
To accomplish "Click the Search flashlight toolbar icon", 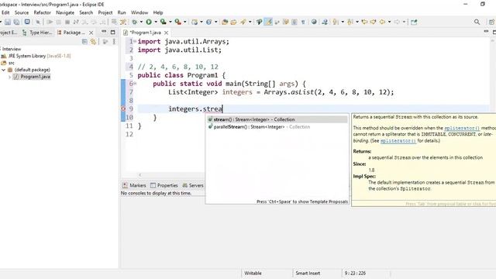I will 243,22.
